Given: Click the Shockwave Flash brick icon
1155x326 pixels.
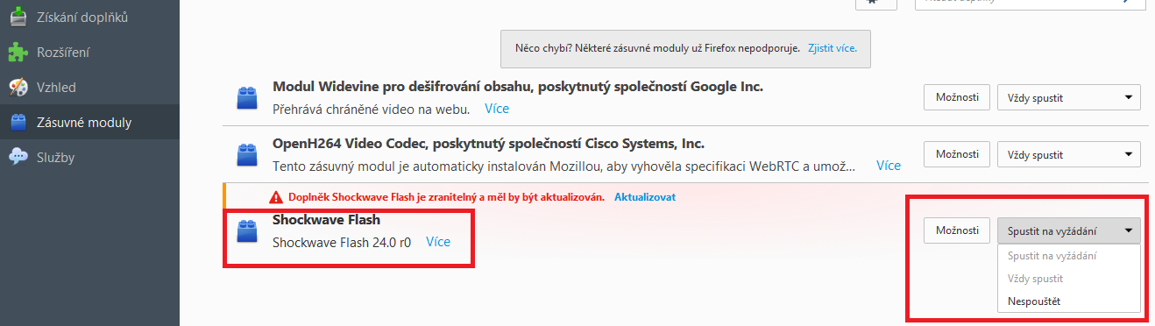Looking at the screenshot, I should 247,231.
